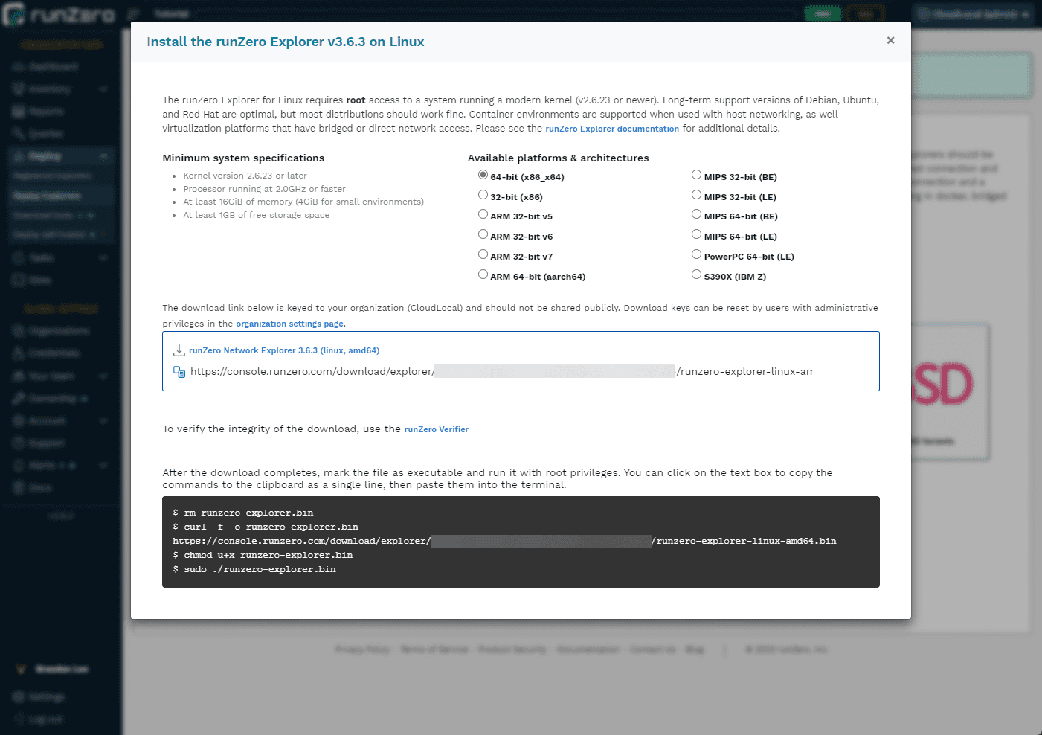
Task: Click the 'Minimum system specifications' heading
Action: 243,158
